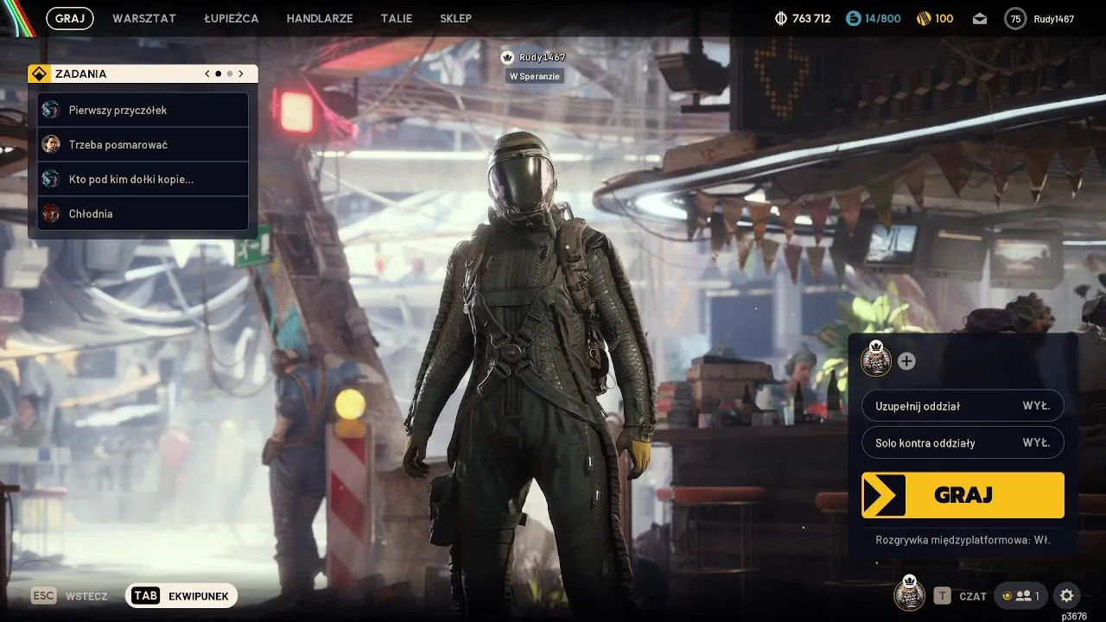Click the Chłodnia quest giver portrait icon

51,213
